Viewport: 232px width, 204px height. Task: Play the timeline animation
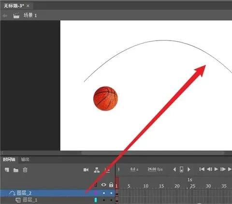click(x=216, y=169)
